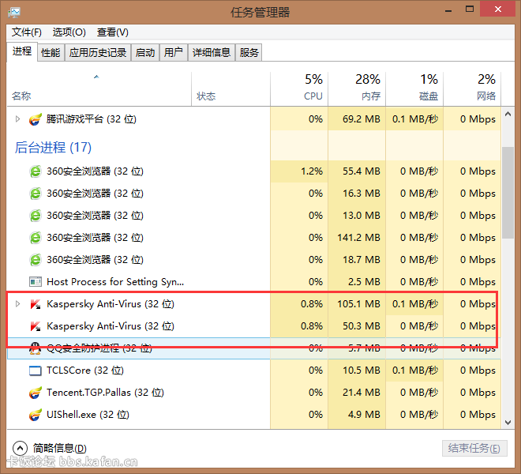Expand the 腾讯游戏平台 process group
Viewport: 521px width, 474px height.
pyautogui.click(x=17, y=118)
